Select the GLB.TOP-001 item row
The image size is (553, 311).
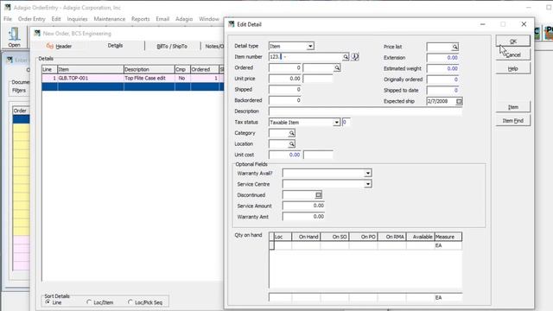click(x=132, y=78)
